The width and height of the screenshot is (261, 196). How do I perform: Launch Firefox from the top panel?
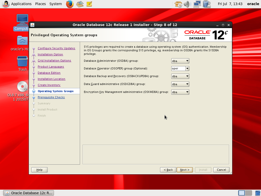70,4
